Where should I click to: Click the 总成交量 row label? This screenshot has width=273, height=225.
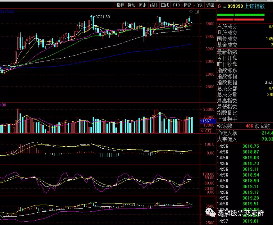point(227,95)
